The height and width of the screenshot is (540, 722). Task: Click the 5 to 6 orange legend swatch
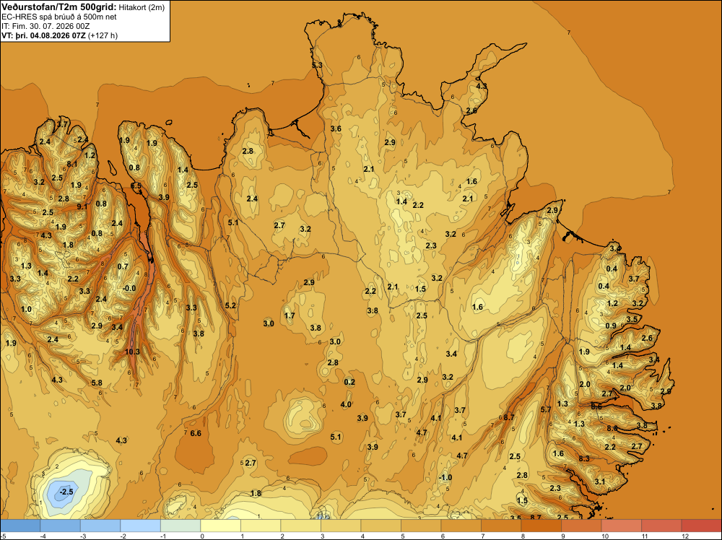tap(421, 525)
